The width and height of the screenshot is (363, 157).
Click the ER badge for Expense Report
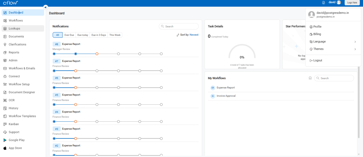click(x=213, y=88)
